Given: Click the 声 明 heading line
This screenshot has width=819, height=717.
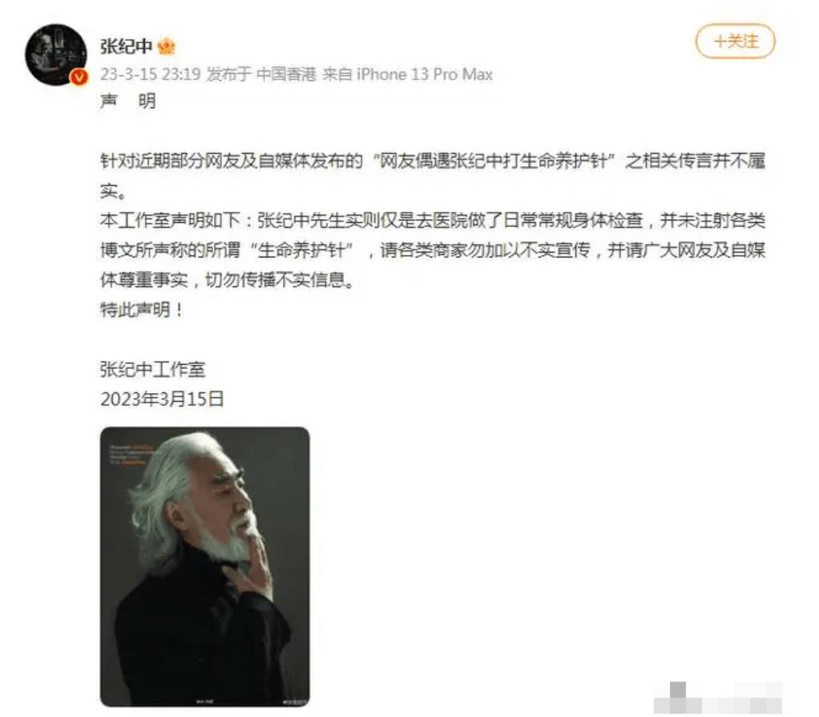Looking at the screenshot, I should click(128, 100).
